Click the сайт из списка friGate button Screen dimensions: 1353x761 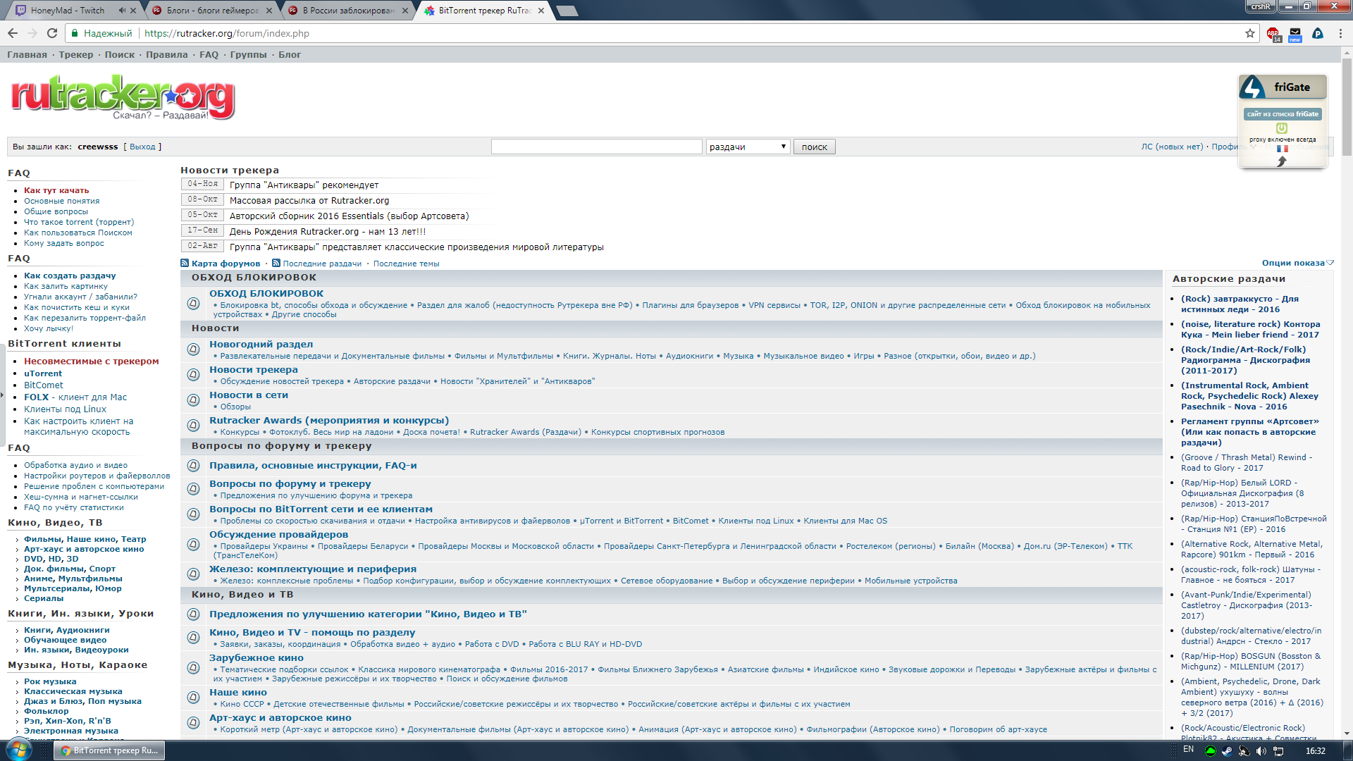tap(1283, 113)
